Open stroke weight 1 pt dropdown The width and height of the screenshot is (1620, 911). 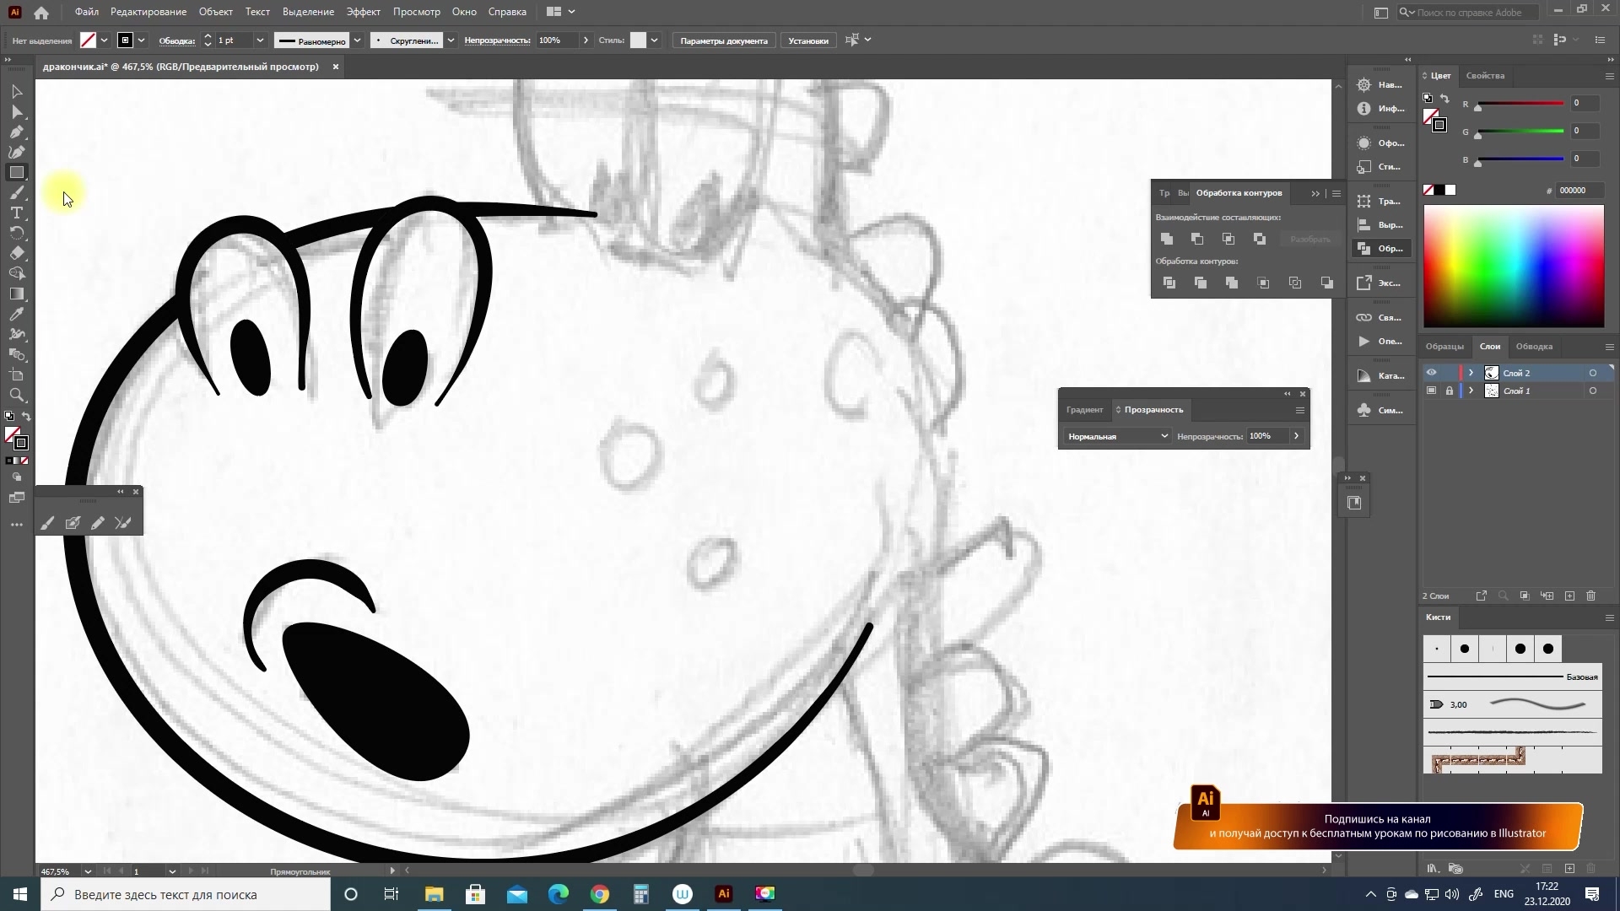coord(260,40)
